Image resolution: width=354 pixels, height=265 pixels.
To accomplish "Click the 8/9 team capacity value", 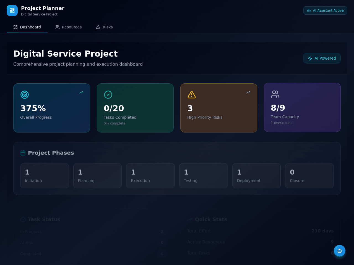I will click(x=278, y=108).
